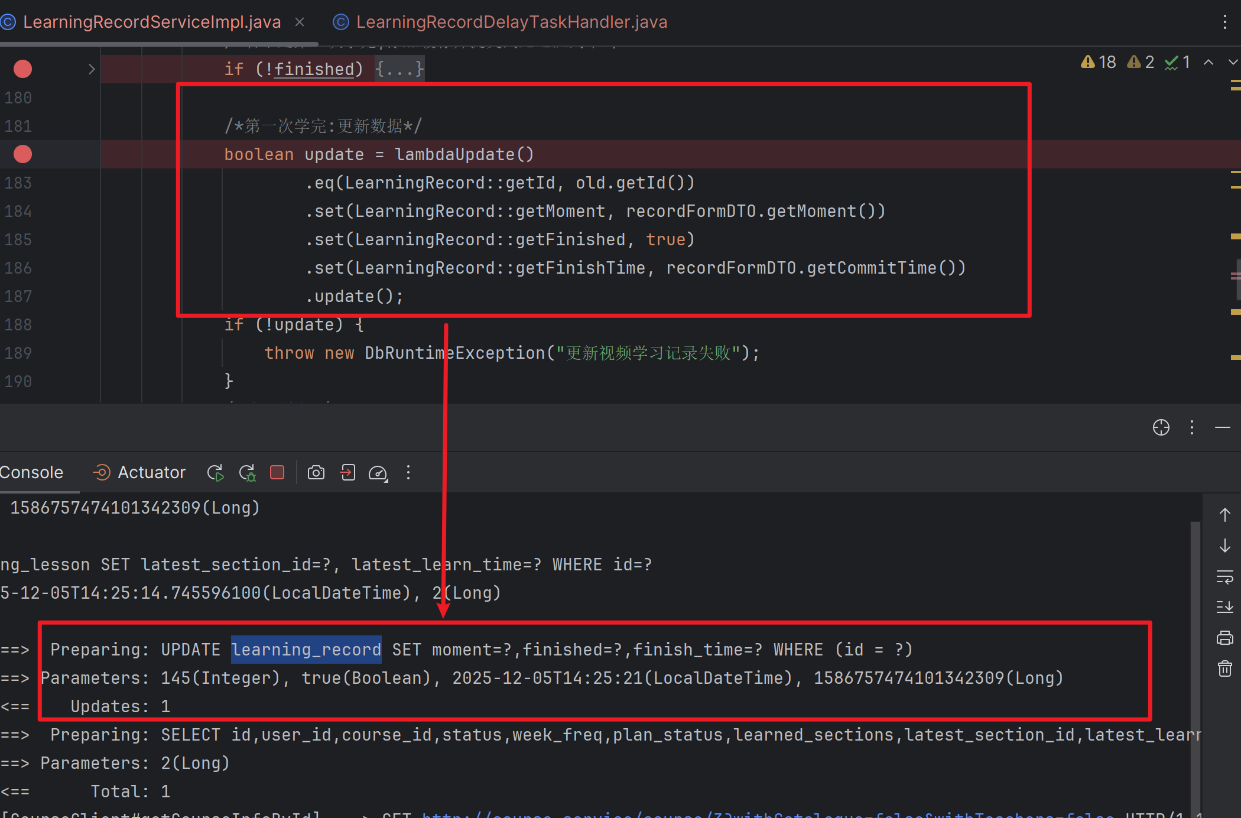
Task: Clear console with the trash icon
Action: click(1225, 668)
